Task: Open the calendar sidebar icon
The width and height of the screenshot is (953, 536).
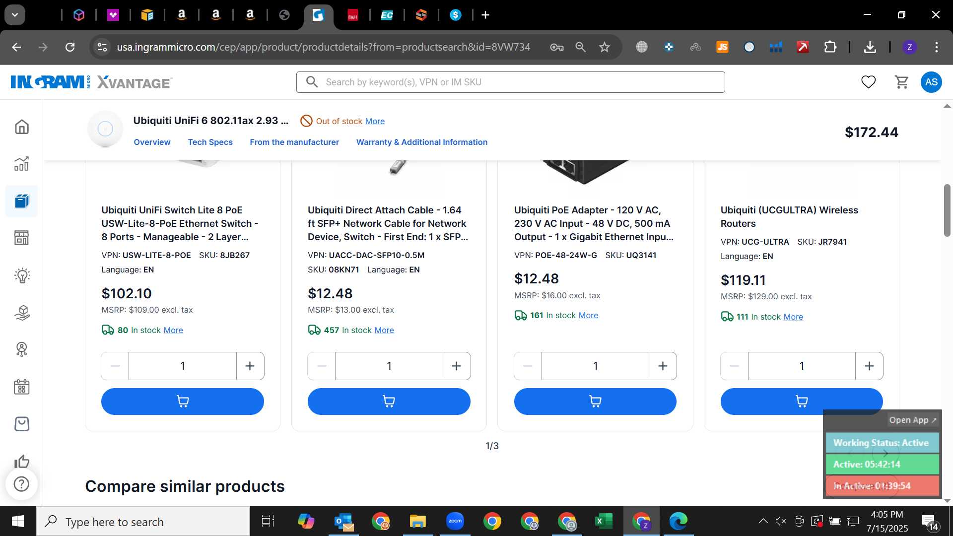Action: pos(22,387)
